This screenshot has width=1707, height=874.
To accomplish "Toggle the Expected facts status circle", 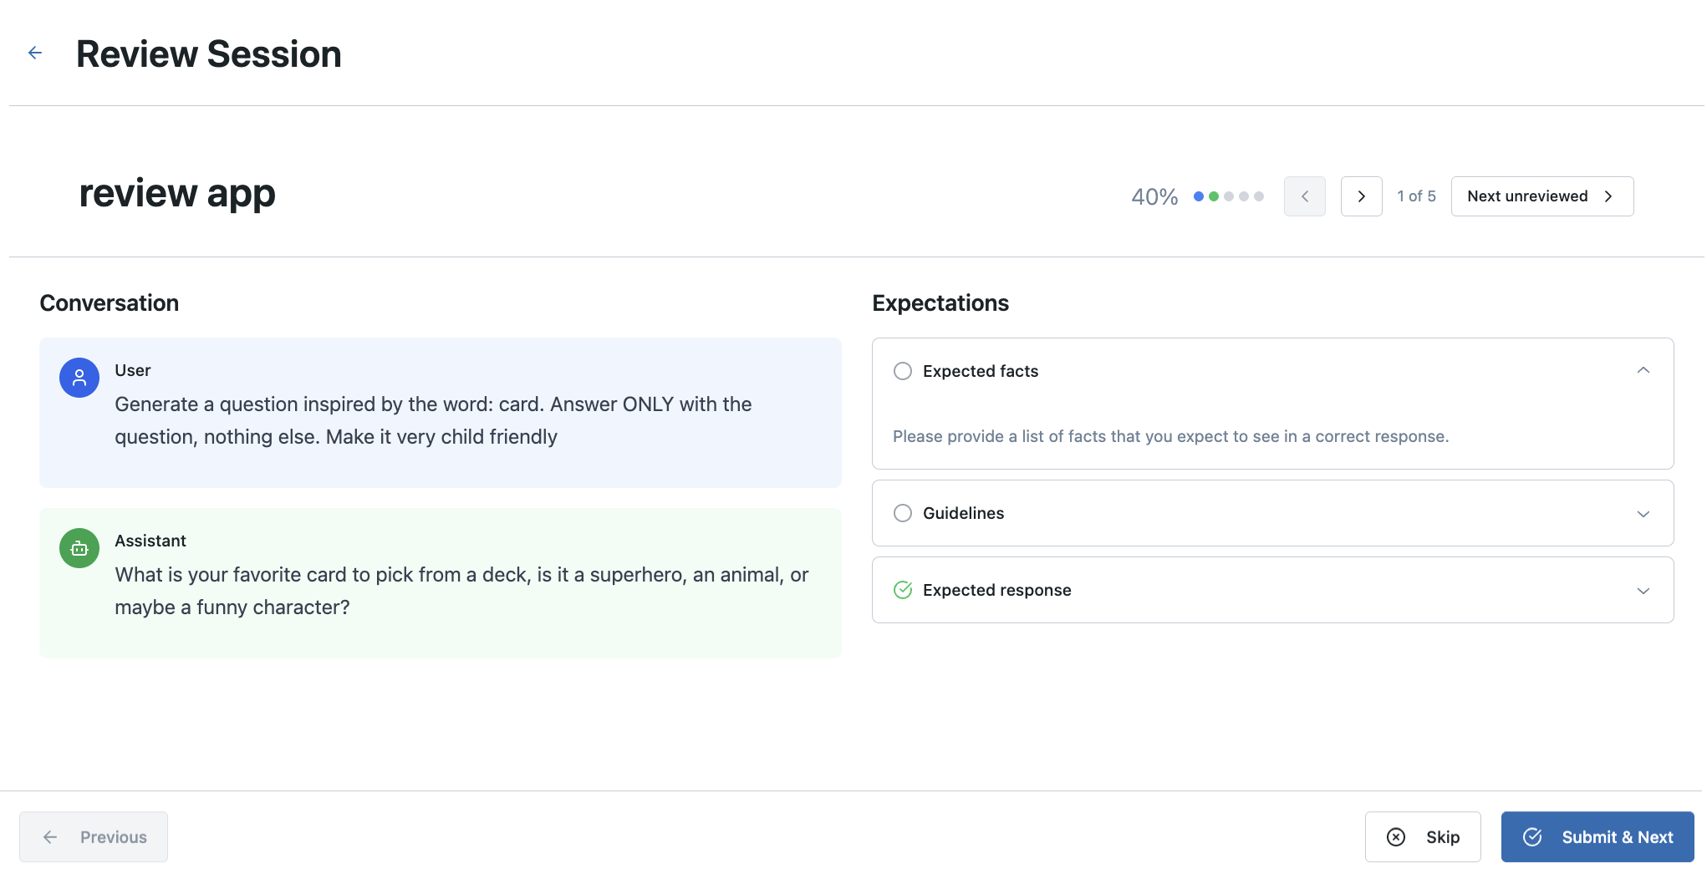I will tap(903, 371).
